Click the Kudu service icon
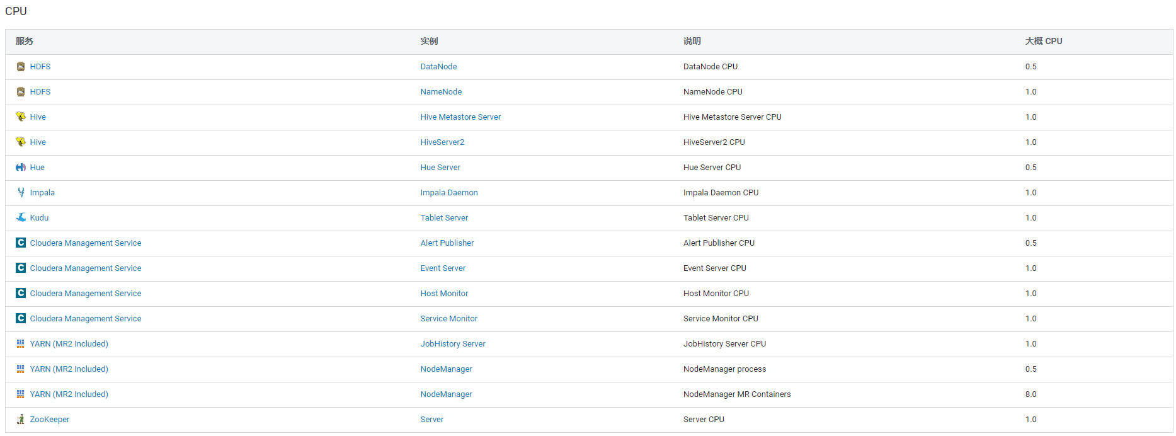 (x=21, y=217)
